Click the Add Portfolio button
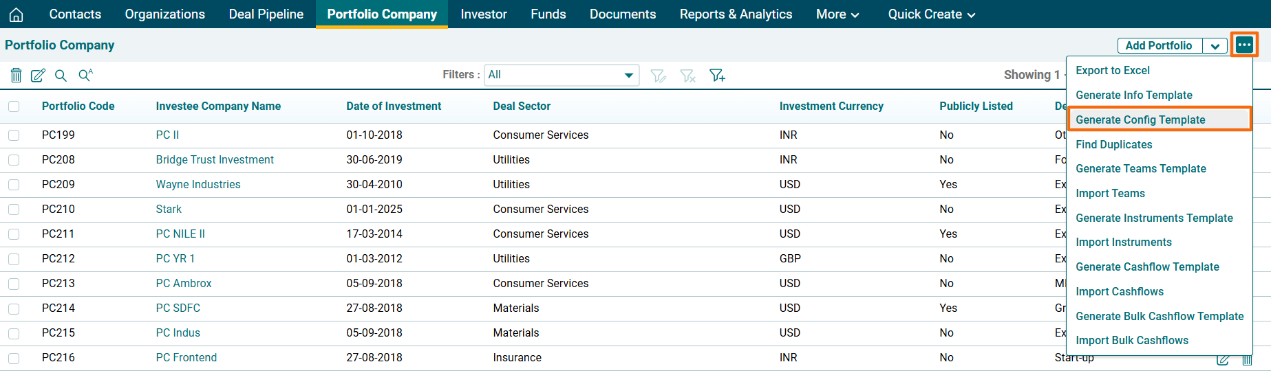The image size is (1271, 373). tap(1159, 46)
